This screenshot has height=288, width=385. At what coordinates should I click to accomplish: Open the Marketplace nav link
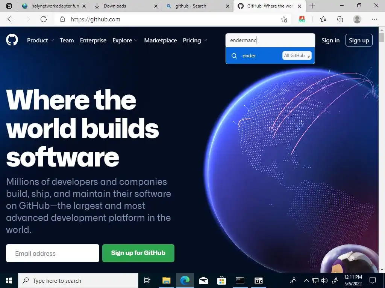click(x=161, y=40)
